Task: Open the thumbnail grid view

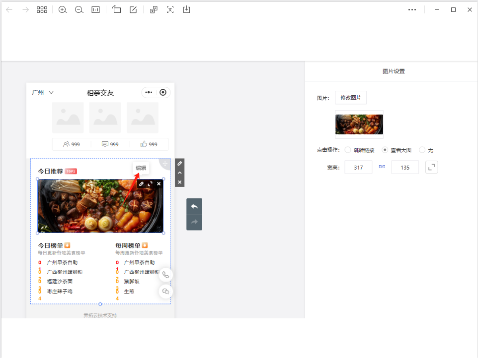Action: point(42,9)
